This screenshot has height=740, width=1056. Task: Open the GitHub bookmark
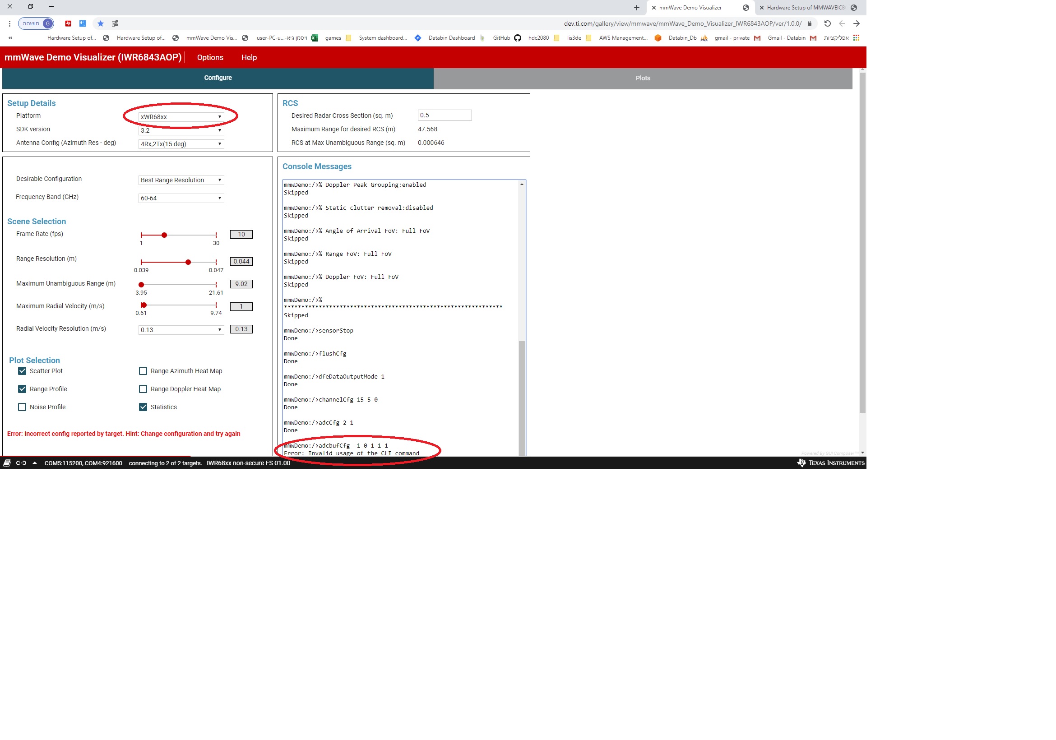pyautogui.click(x=506, y=38)
